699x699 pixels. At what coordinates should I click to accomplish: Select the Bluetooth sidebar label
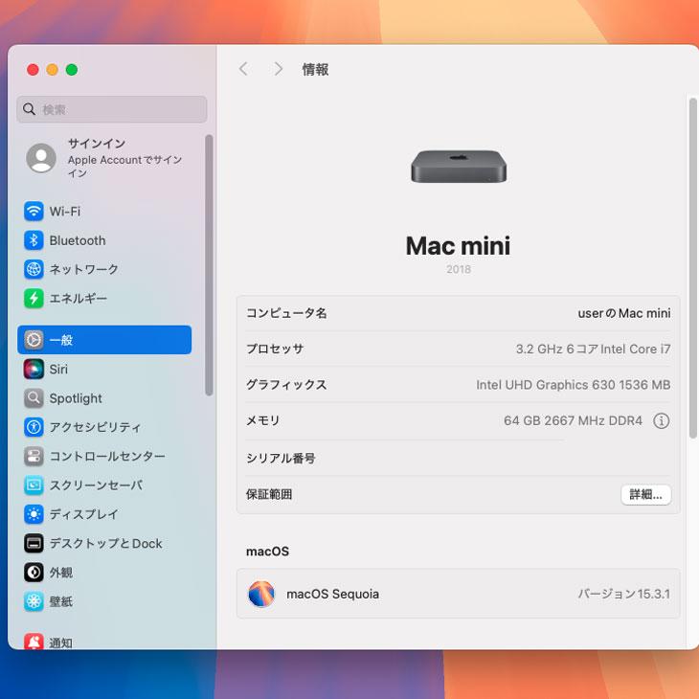pyautogui.click(x=78, y=240)
